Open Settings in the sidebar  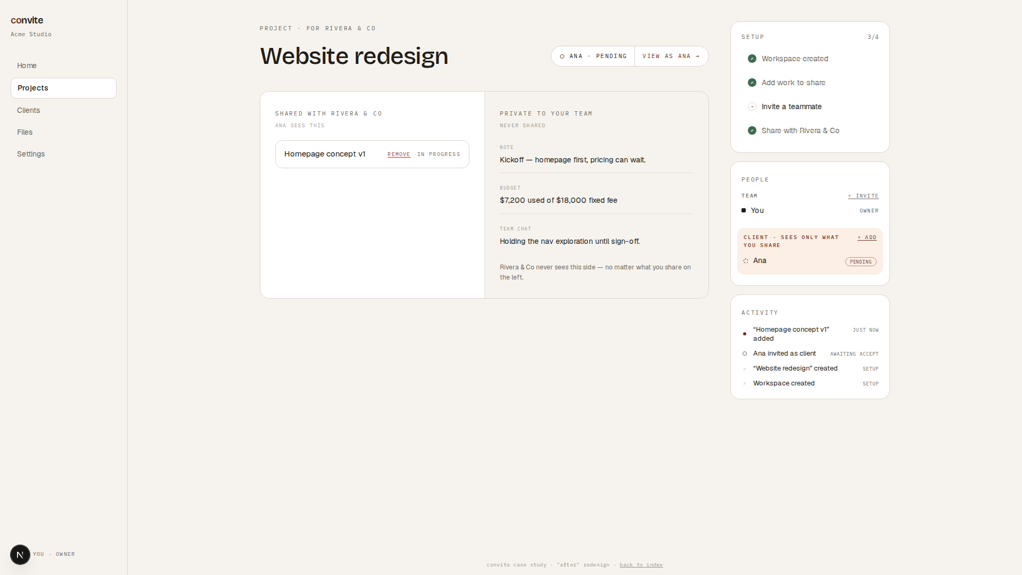(x=63, y=154)
